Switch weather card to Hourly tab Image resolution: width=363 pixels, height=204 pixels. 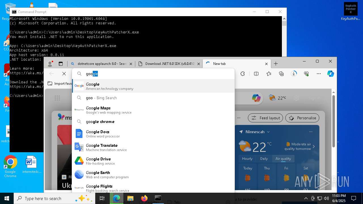coord(247,159)
